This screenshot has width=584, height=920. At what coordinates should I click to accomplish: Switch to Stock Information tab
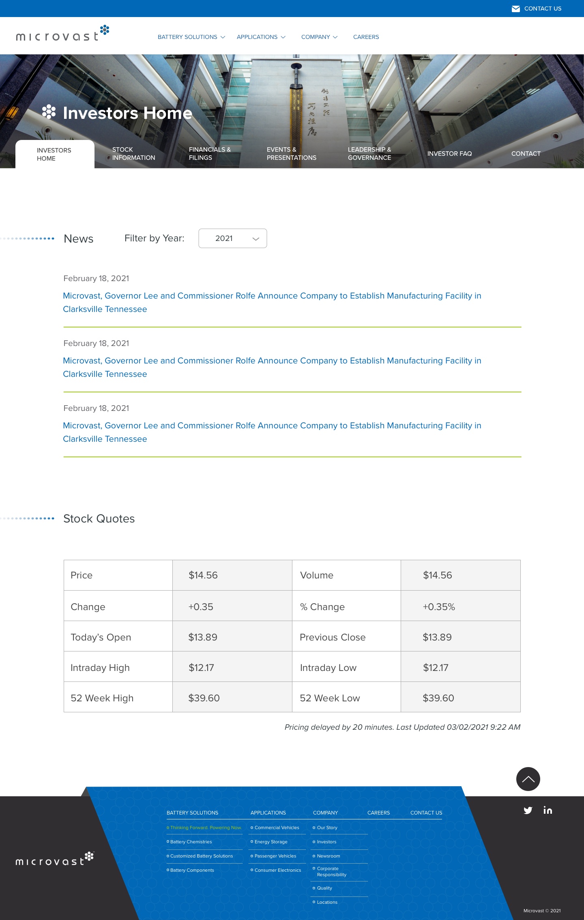(x=133, y=154)
